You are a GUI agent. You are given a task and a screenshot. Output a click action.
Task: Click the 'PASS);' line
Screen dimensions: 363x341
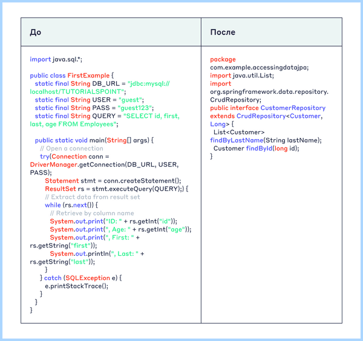coord(41,173)
